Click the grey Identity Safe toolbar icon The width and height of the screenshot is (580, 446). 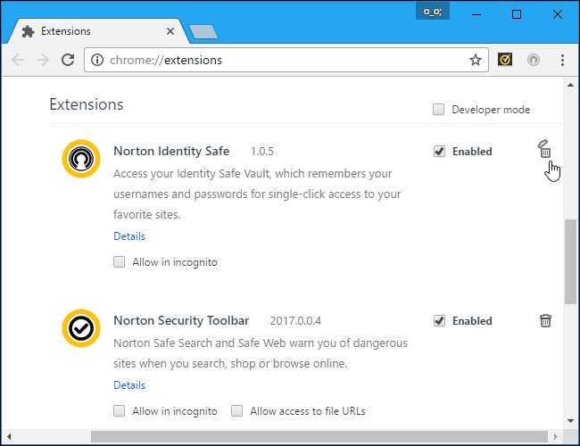point(534,61)
